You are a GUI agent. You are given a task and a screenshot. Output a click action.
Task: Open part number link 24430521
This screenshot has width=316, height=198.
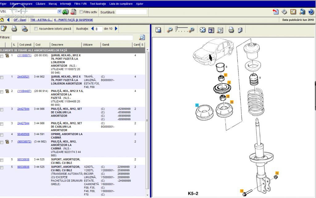point(23,77)
